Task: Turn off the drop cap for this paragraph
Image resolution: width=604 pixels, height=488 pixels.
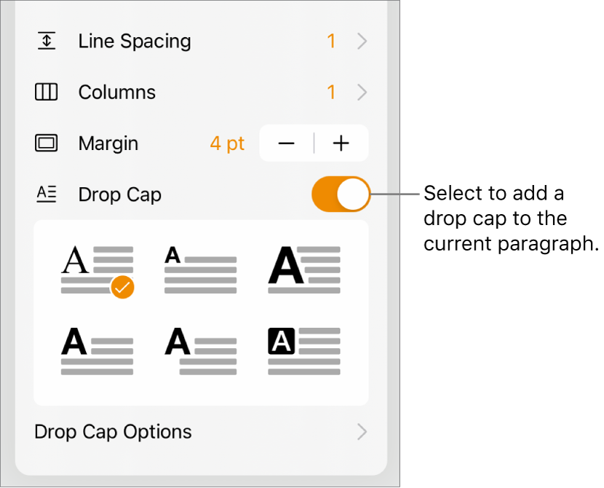Action: pyautogui.click(x=340, y=194)
